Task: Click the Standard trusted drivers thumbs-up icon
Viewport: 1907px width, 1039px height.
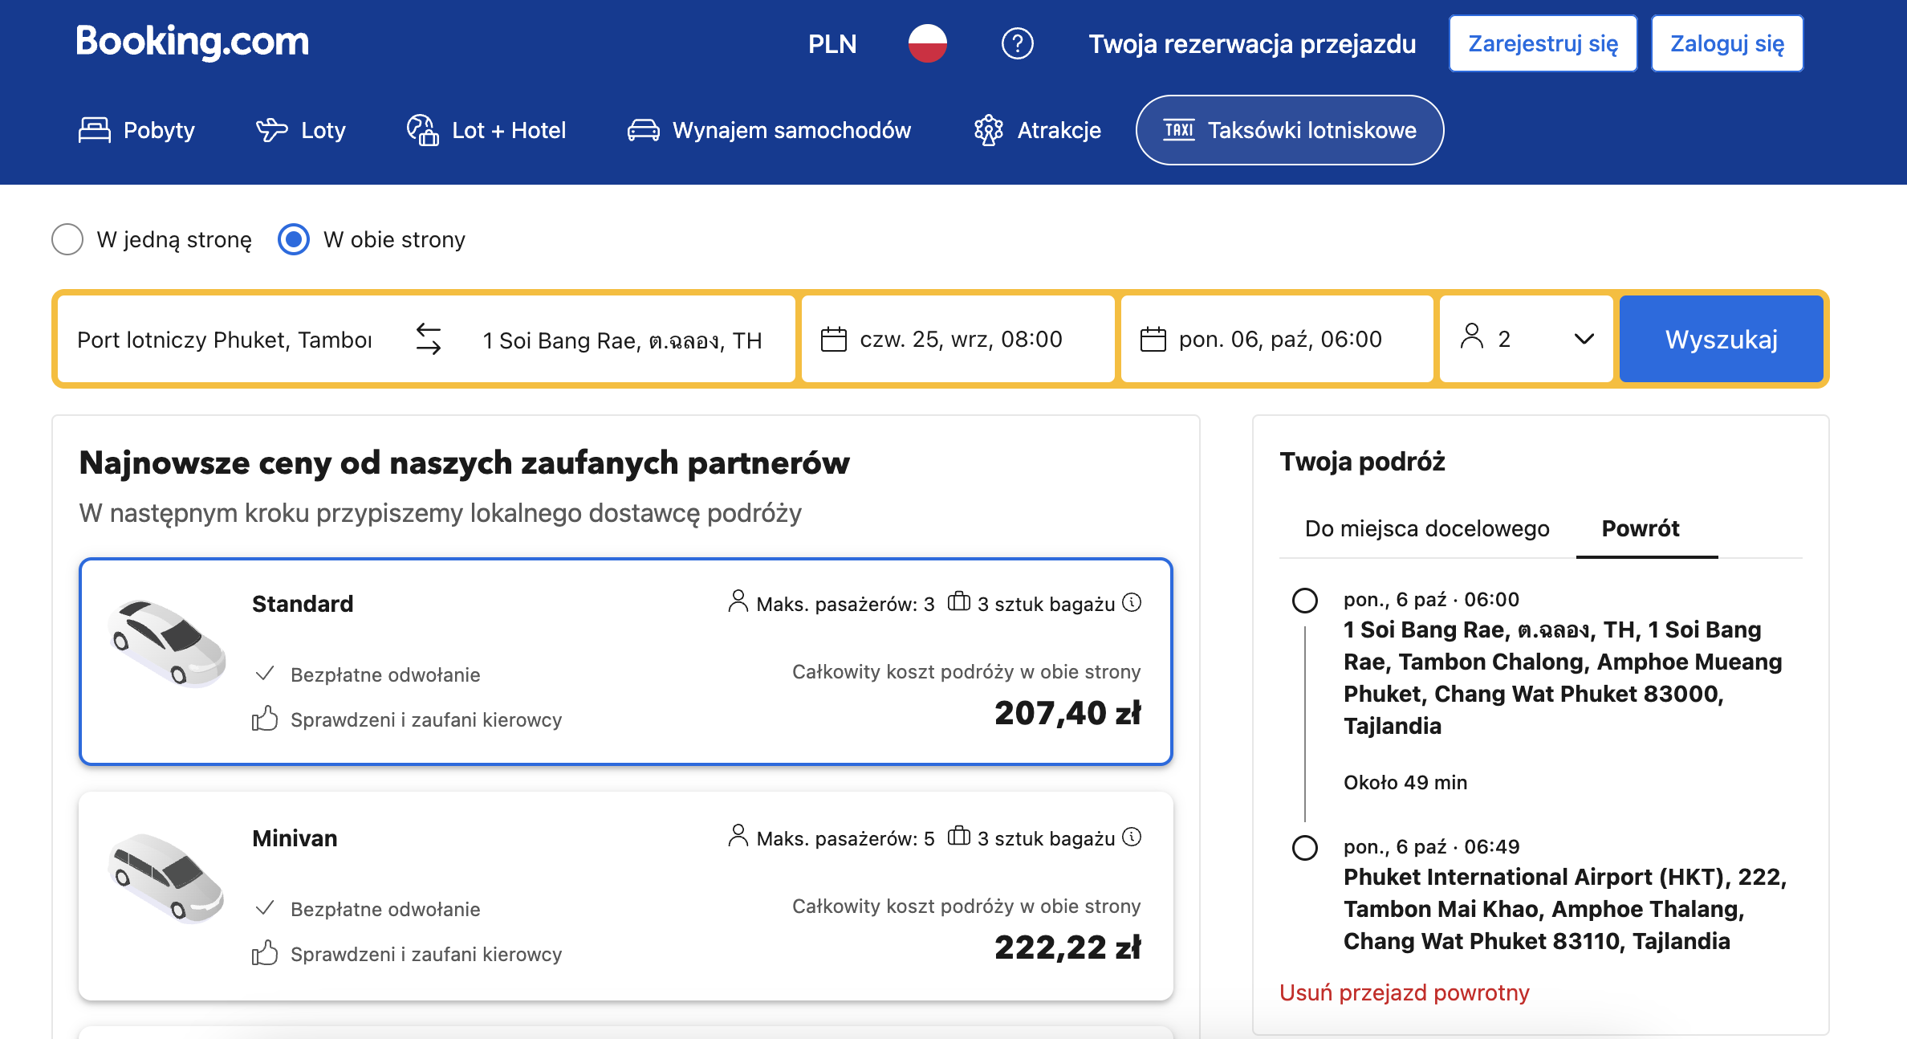Action: pos(265,719)
